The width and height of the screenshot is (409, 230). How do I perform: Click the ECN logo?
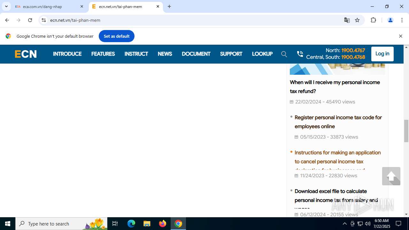26,54
